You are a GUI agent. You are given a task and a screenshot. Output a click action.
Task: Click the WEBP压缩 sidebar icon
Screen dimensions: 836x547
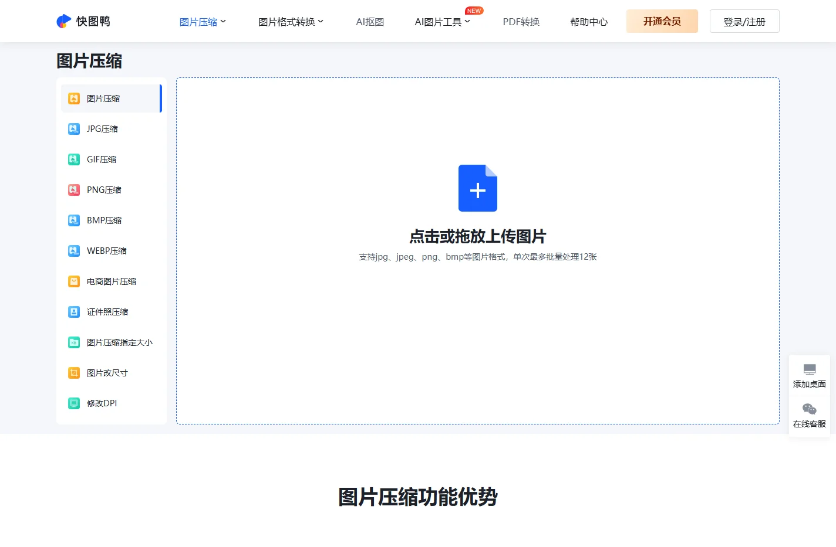click(x=74, y=251)
